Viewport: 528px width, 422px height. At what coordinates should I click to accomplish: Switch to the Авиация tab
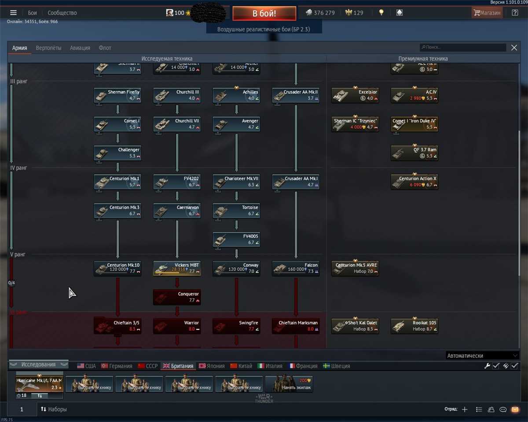pyautogui.click(x=80, y=48)
